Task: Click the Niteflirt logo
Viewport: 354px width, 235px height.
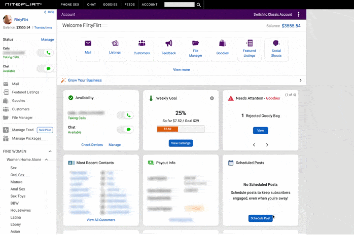Action: [x=23, y=5]
